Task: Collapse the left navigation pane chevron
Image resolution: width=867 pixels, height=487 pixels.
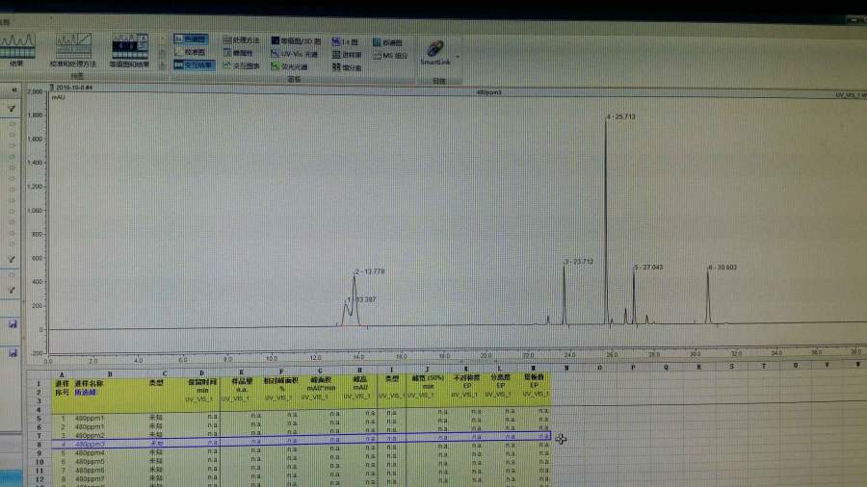Action: (14, 90)
